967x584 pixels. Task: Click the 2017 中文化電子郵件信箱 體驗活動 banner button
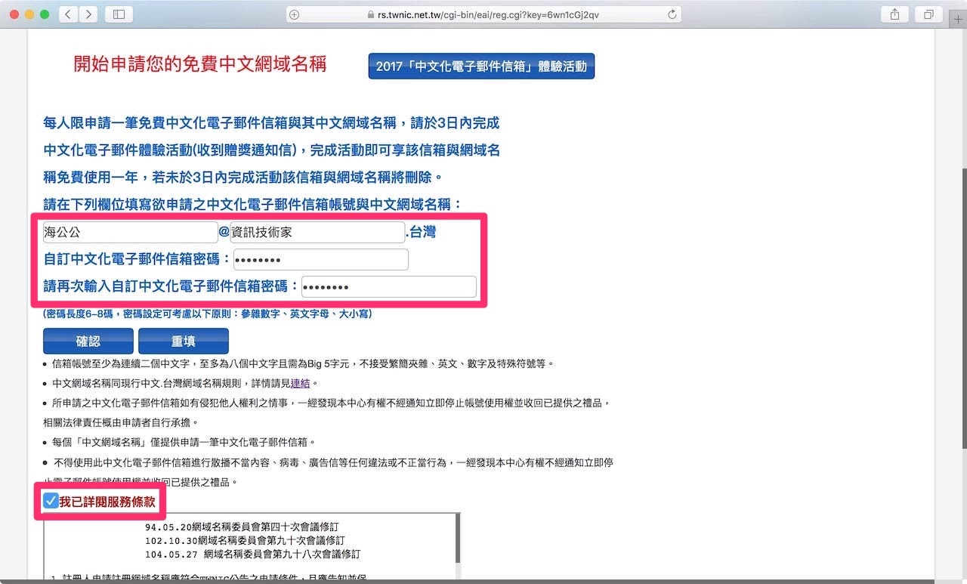pyautogui.click(x=481, y=66)
